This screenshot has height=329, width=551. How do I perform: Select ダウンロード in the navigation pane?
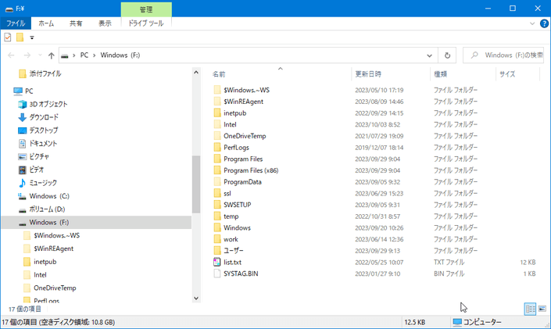coord(44,117)
